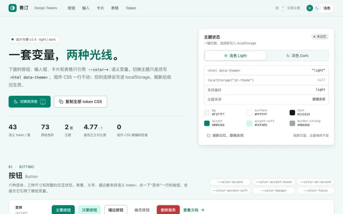This screenshot has height=214, width=343.
Task: Select the sun light-mode icon in header
Action: coord(310,8)
